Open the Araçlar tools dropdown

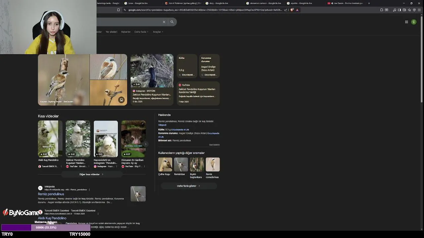pyautogui.click(x=158, y=32)
